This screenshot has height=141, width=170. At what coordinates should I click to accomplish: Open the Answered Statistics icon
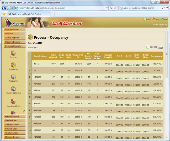point(13,89)
